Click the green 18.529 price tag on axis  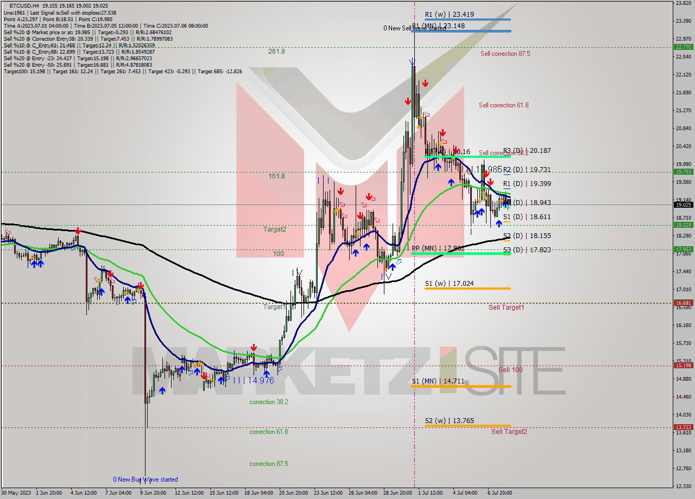[683, 225]
